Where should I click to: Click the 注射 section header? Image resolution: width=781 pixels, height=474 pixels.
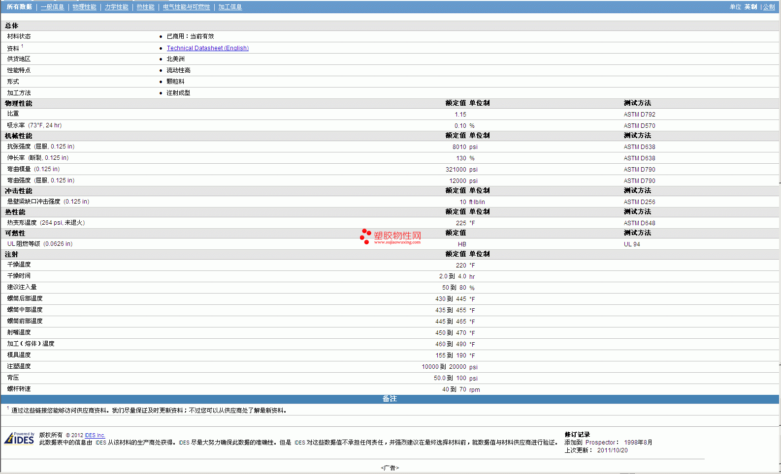coord(11,255)
